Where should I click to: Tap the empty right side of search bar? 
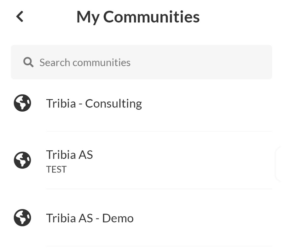click(221, 62)
